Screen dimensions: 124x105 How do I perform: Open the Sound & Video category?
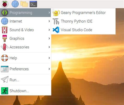25,30
